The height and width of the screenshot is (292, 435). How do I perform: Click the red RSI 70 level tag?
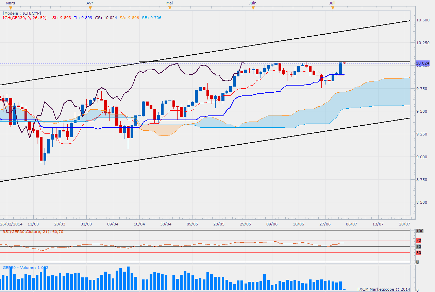(x=419, y=240)
